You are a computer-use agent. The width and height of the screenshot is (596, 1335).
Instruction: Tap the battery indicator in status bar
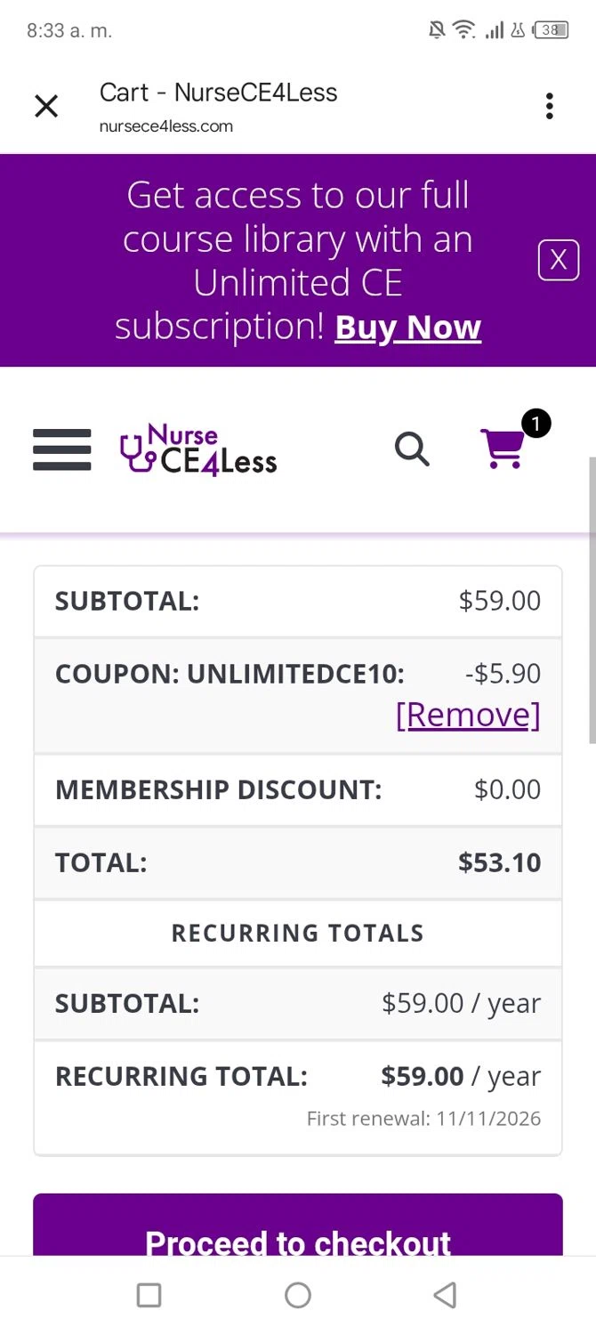coord(550,30)
